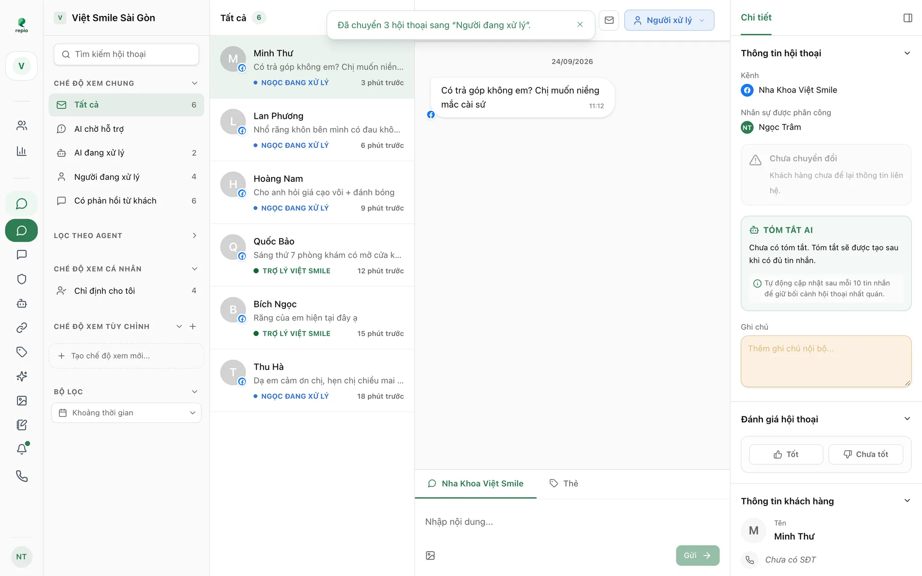922x576 pixels.
Task: Open the AI sparkles icon in sidebar
Action: click(21, 376)
